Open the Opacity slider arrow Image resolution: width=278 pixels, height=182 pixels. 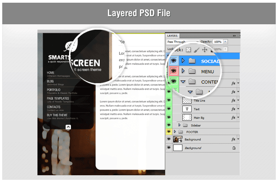225,42
